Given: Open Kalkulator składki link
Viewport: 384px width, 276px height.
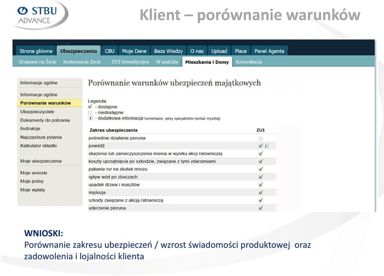Looking at the screenshot, I should [x=38, y=146].
